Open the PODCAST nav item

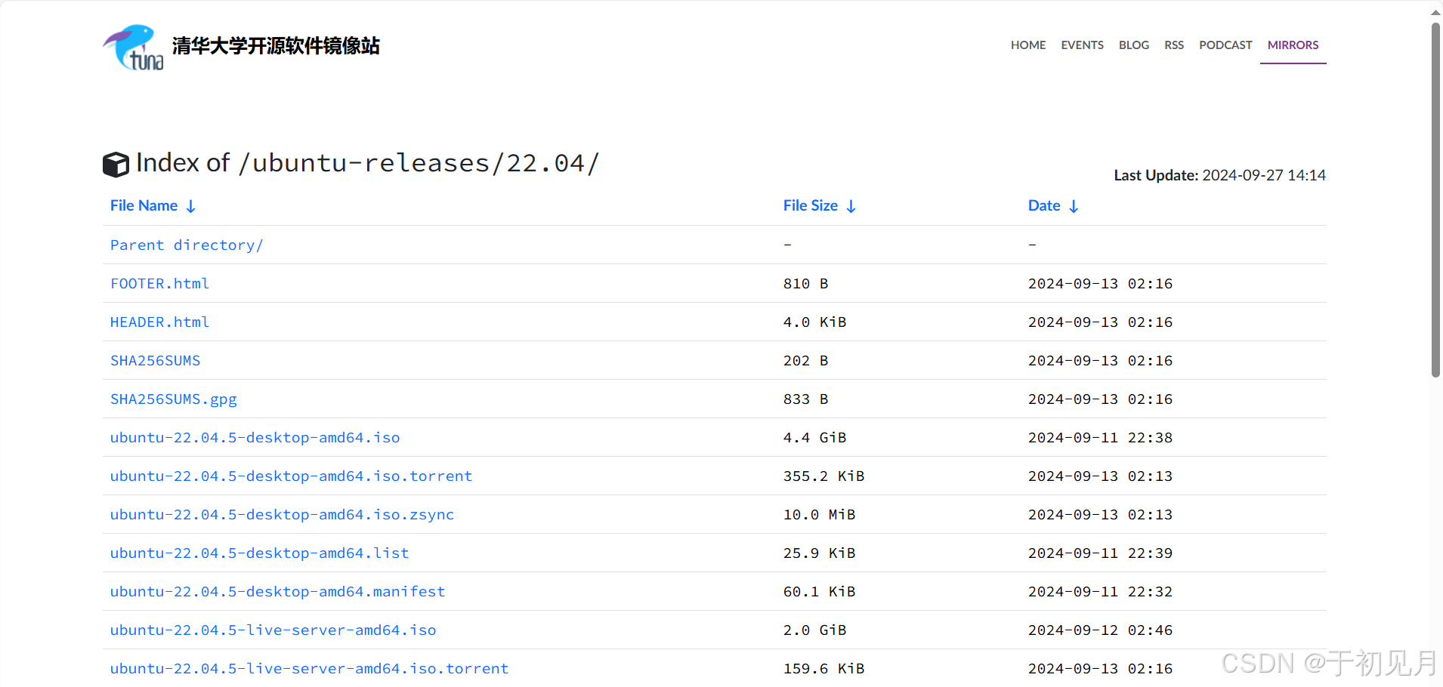[1225, 45]
